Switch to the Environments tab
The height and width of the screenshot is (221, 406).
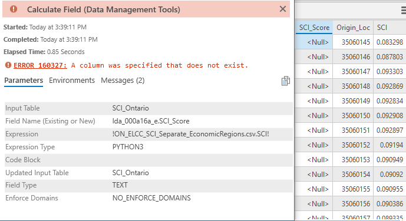(x=72, y=81)
